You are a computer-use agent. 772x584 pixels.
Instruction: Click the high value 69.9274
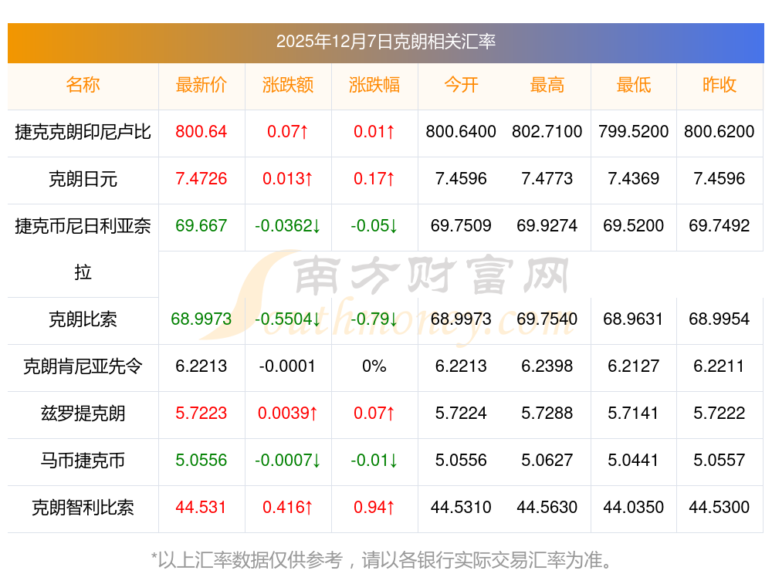pos(547,226)
